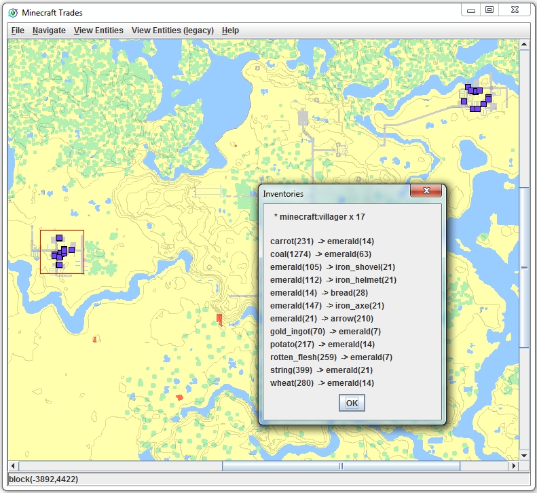The width and height of the screenshot is (537, 493).
Task: Select the bottom villager marker inside the red selection box
Action: coord(59,264)
